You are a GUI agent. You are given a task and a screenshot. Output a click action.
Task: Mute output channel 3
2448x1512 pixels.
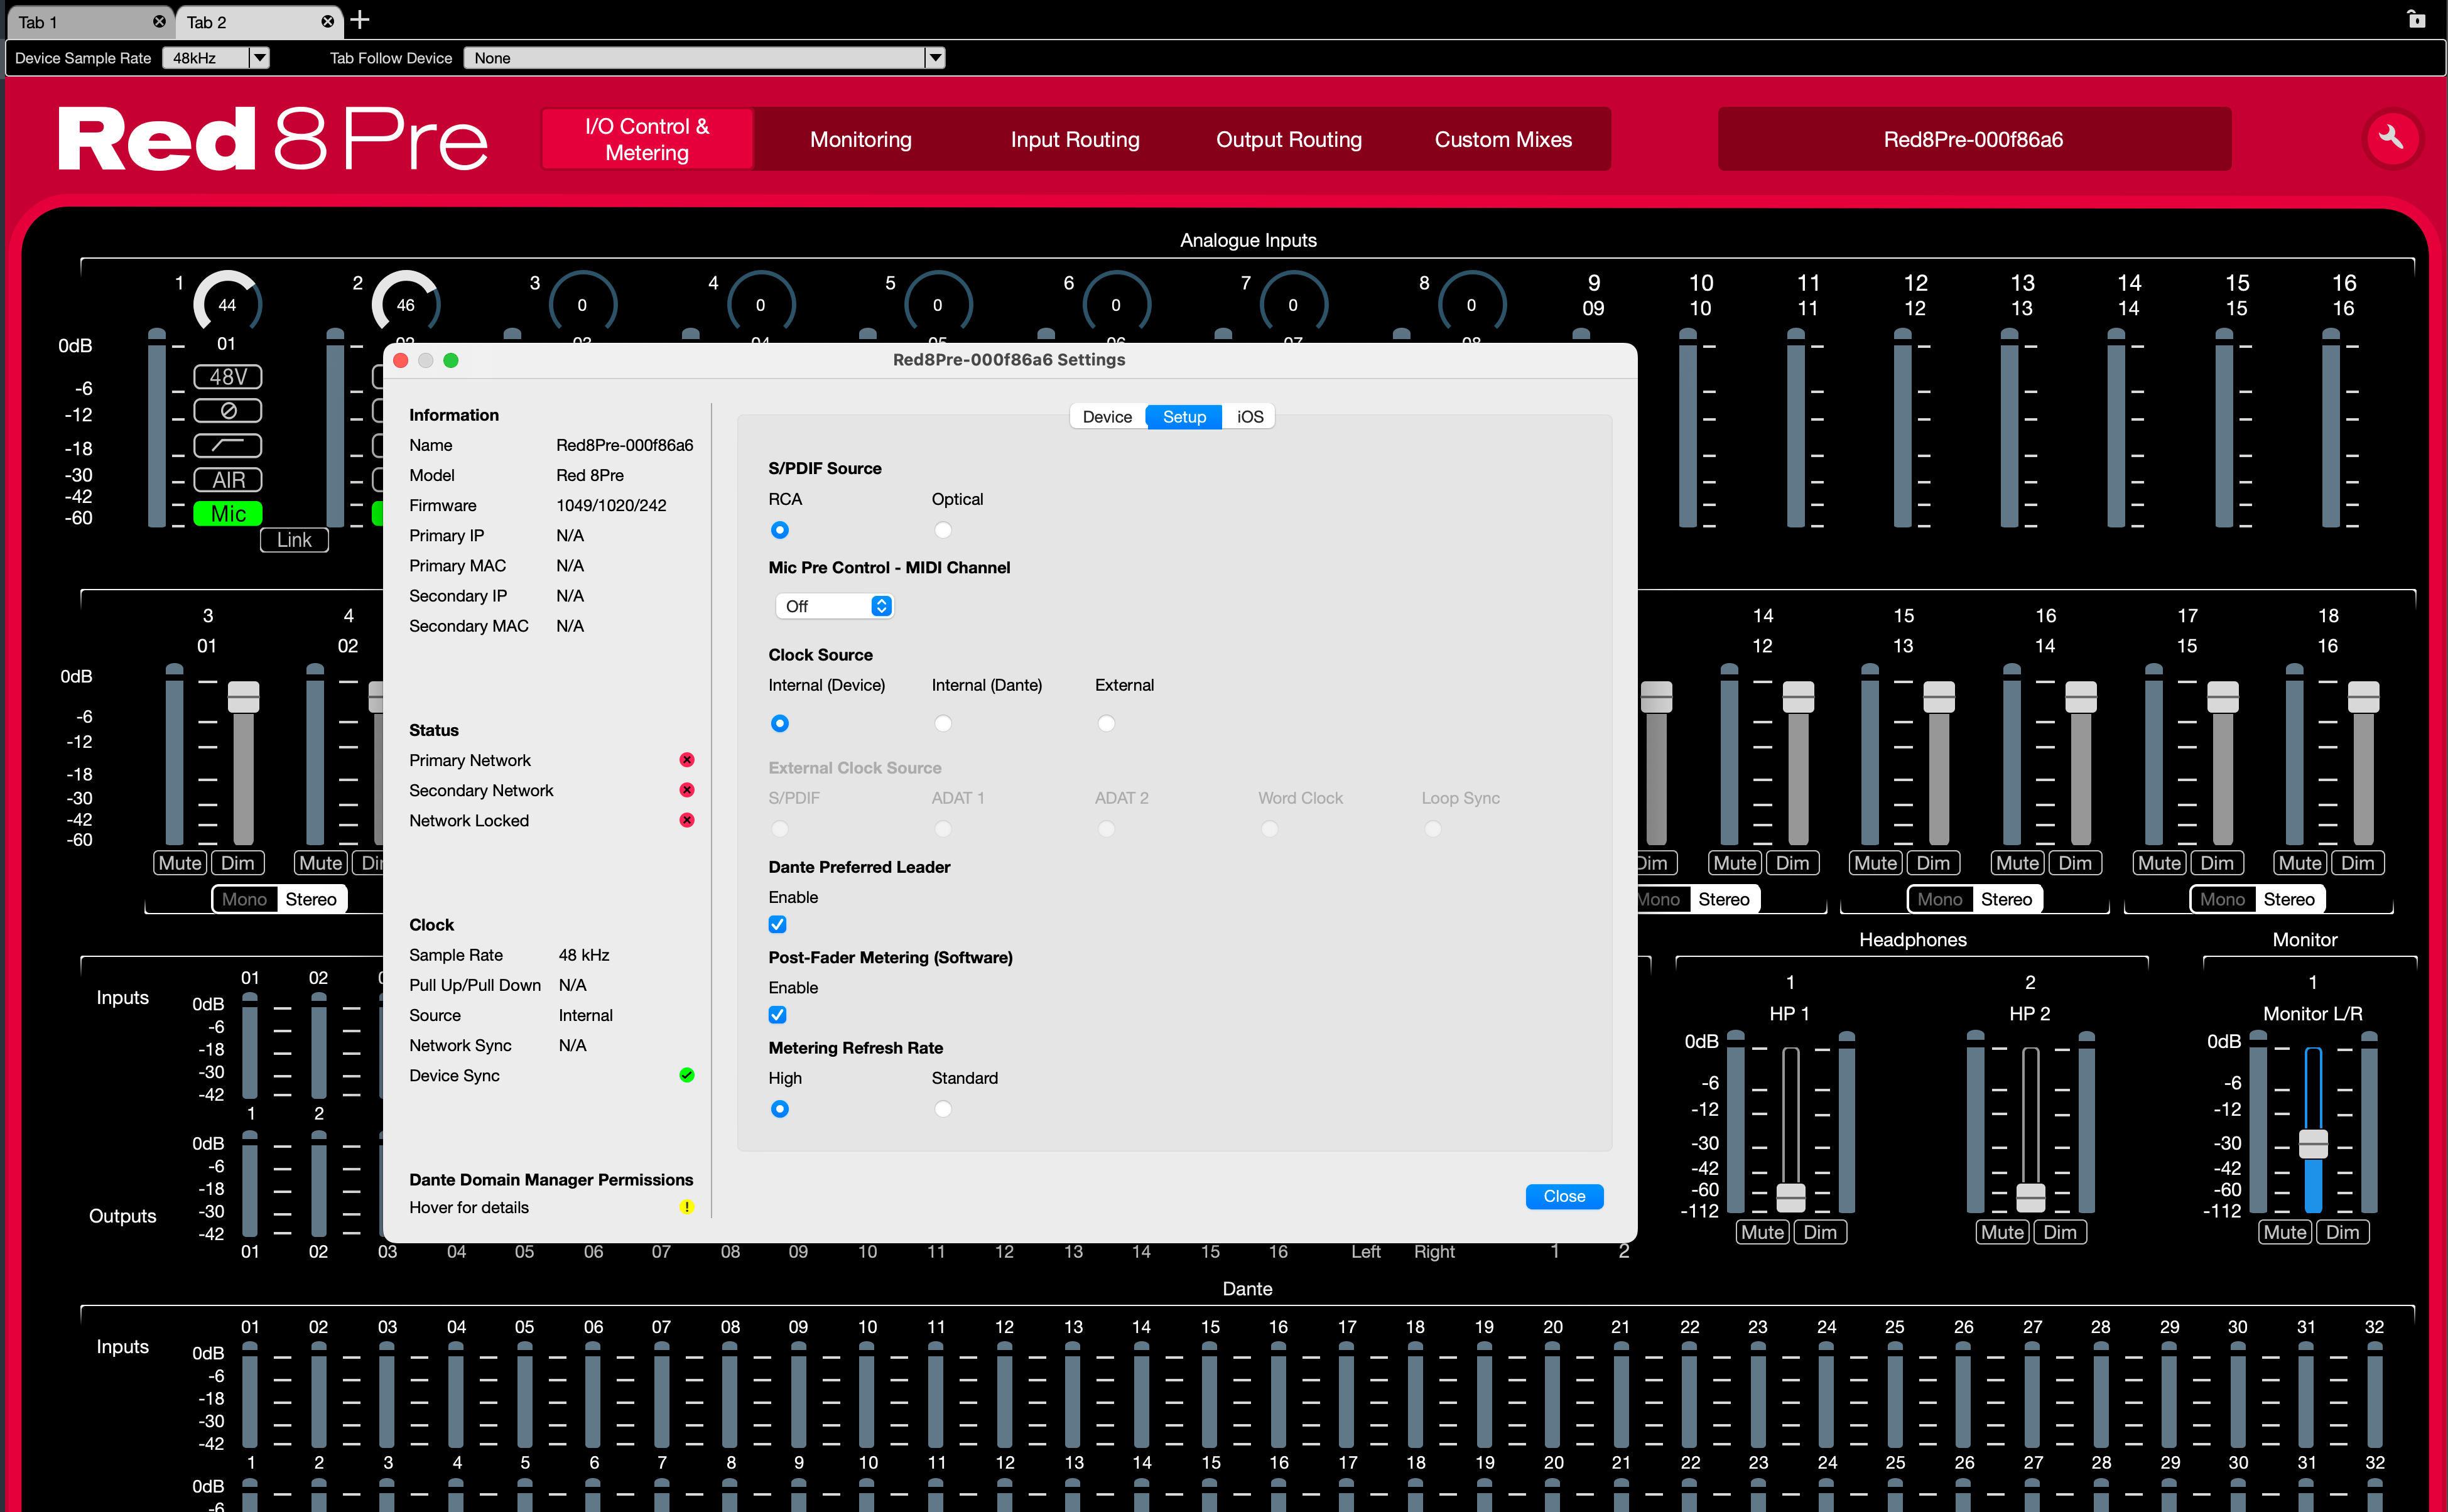pyautogui.click(x=180, y=863)
